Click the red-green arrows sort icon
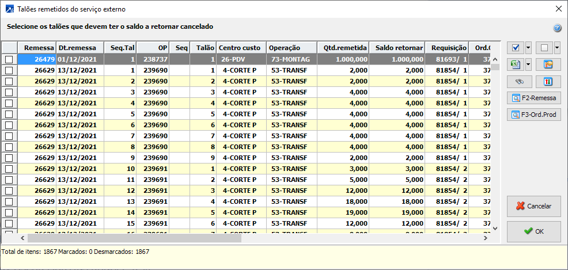Screen dimensions: 568x270 pyautogui.click(x=548, y=81)
